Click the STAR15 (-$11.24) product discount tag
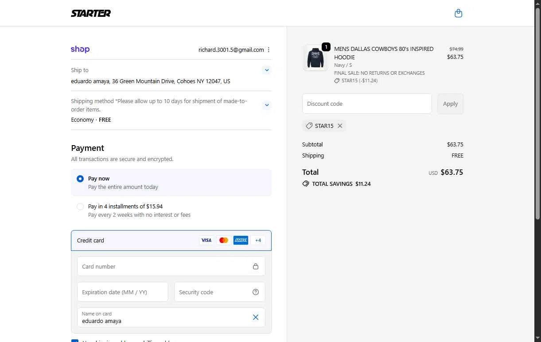The width and height of the screenshot is (541, 342). click(x=356, y=81)
